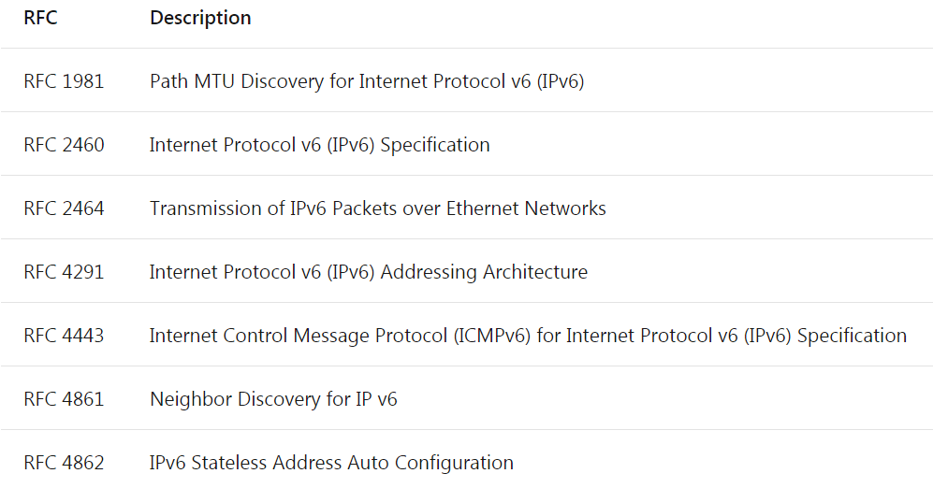Select the RFC 4862 cell
933x488 pixels.
(x=64, y=463)
